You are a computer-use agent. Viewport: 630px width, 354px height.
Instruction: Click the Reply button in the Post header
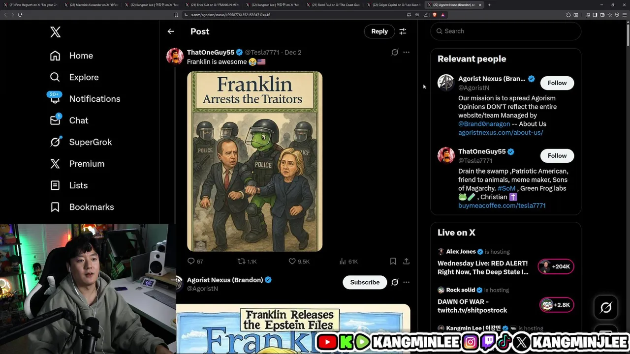[379, 31]
